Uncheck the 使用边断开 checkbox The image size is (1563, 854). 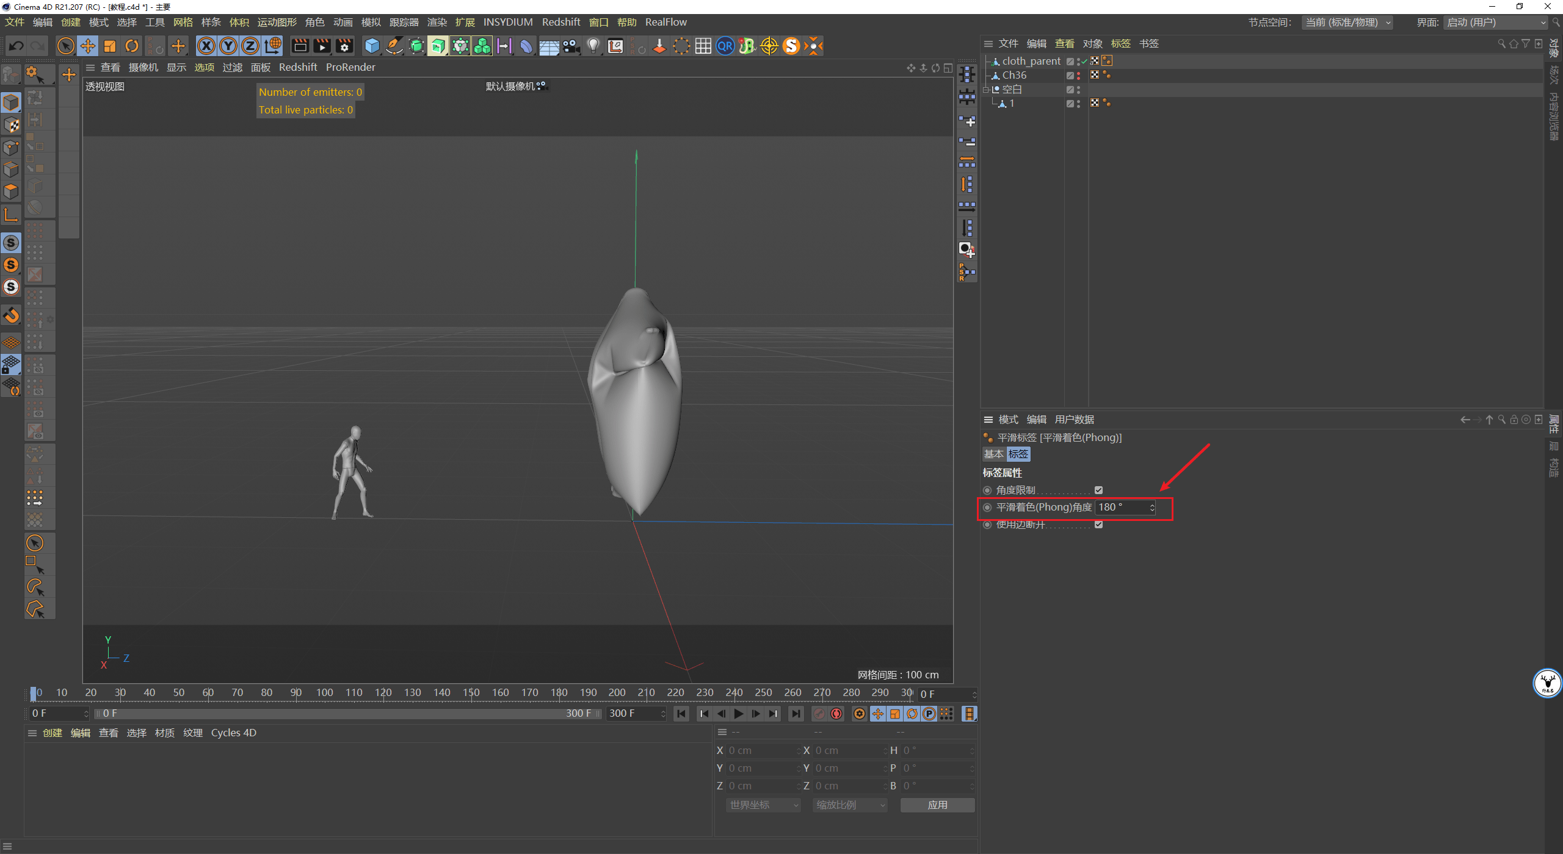click(x=1098, y=525)
